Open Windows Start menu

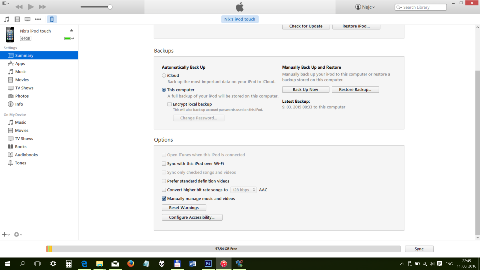[x=7, y=264]
